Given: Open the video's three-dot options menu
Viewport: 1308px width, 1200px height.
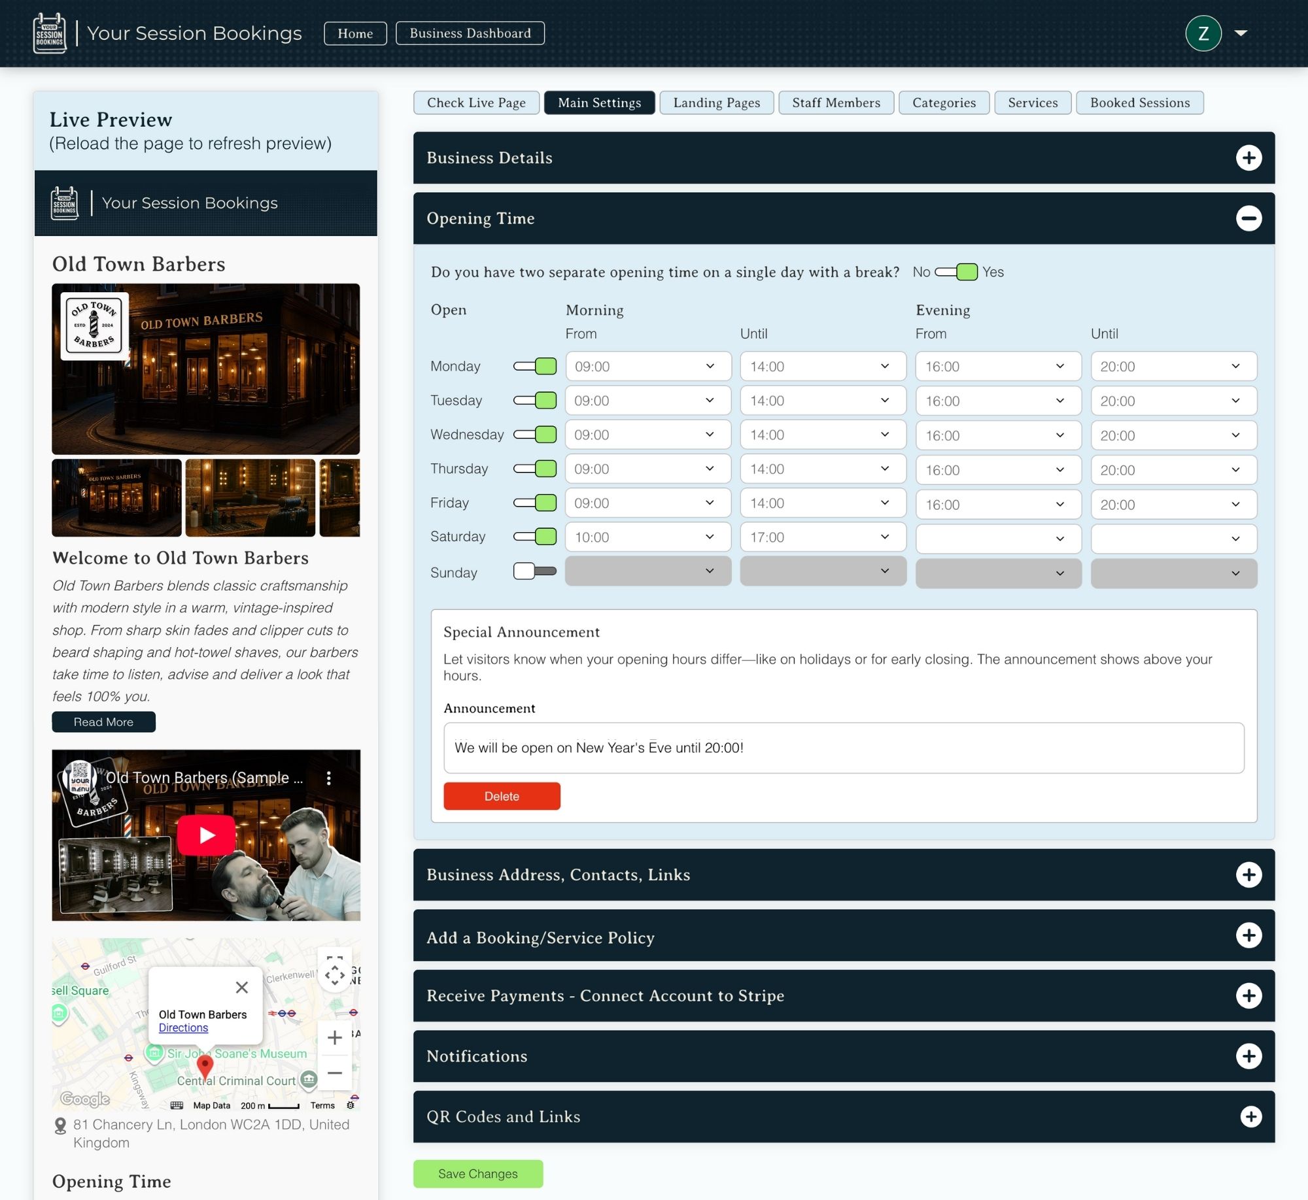Looking at the screenshot, I should click(x=328, y=778).
